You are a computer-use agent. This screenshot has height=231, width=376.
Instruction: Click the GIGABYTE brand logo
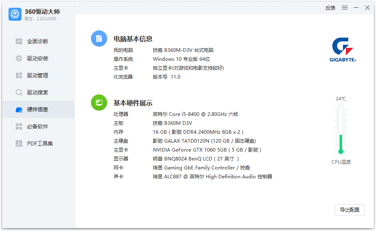pyautogui.click(x=343, y=50)
